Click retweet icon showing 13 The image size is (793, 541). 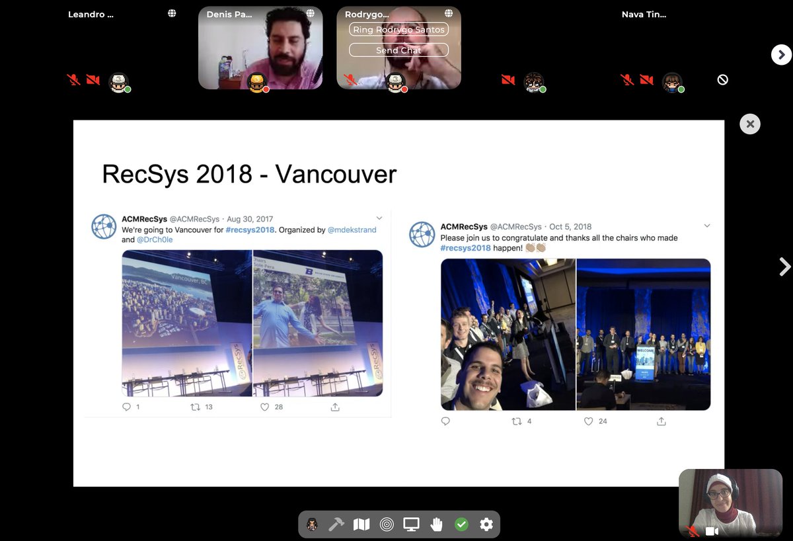[x=195, y=407]
